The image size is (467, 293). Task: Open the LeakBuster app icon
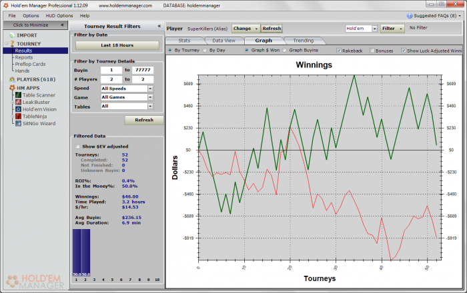click(19, 103)
